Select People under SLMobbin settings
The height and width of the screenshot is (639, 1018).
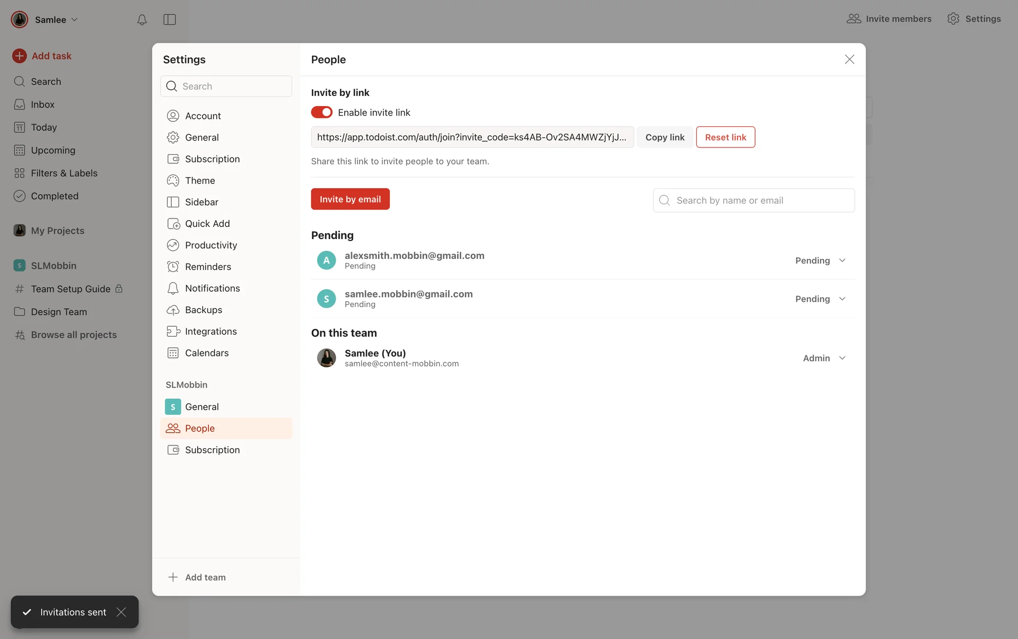pyautogui.click(x=200, y=428)
